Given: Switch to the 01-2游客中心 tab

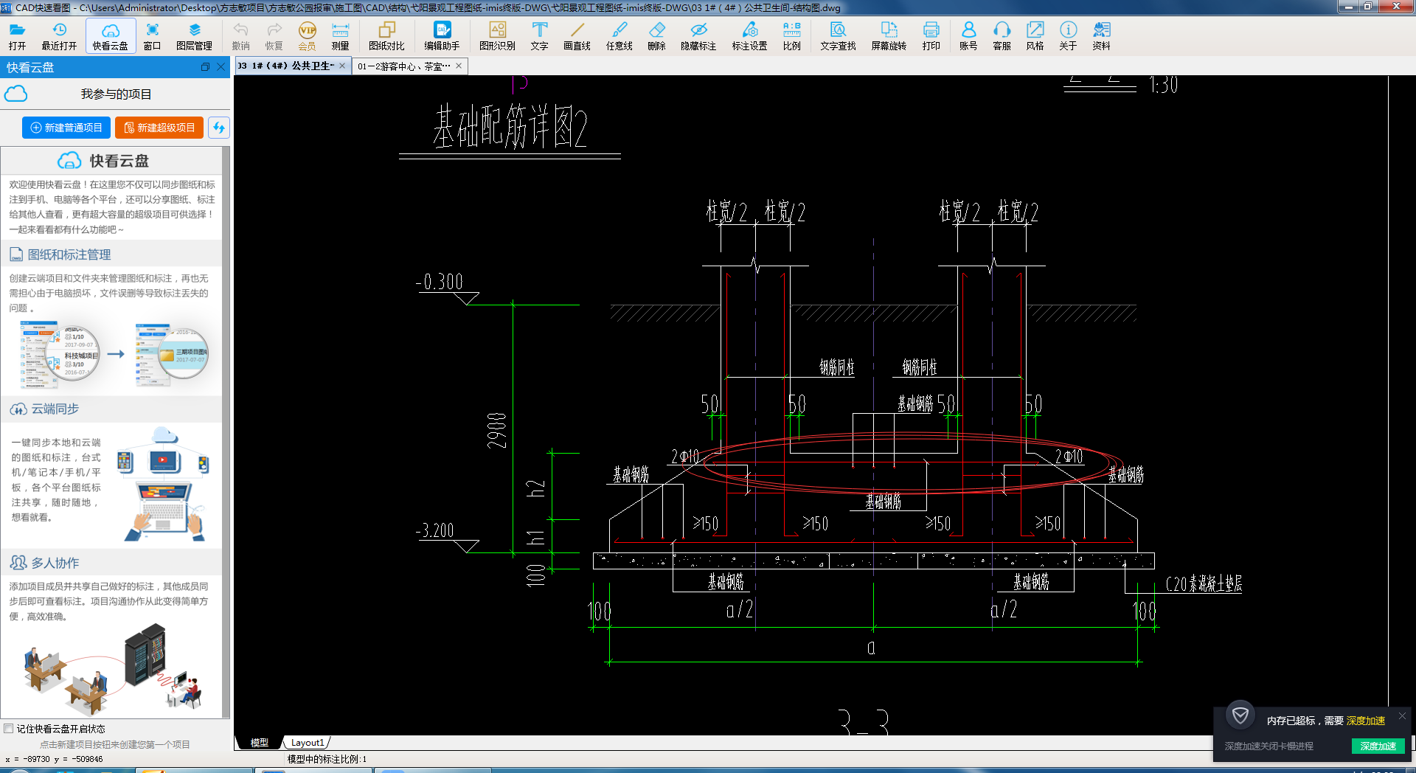Looking at the screenshot, I should (403, 66).
